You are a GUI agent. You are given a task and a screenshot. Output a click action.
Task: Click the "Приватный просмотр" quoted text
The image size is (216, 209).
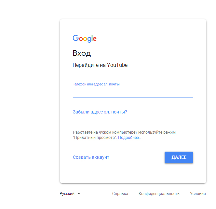tap(94, 138)
